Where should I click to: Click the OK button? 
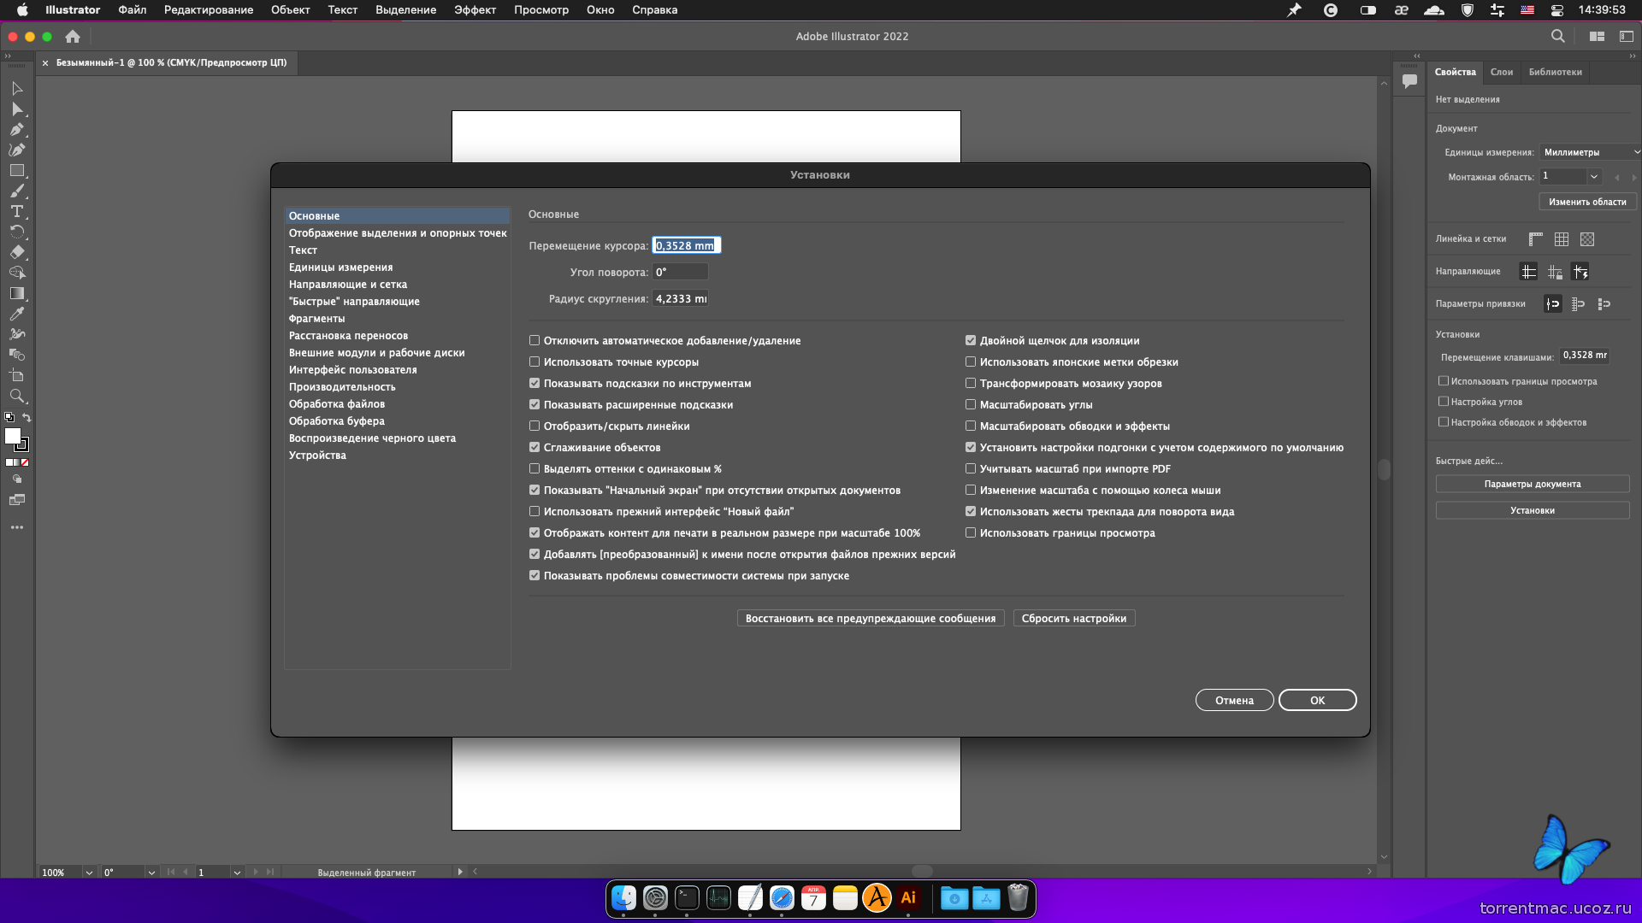[1317, 700]
